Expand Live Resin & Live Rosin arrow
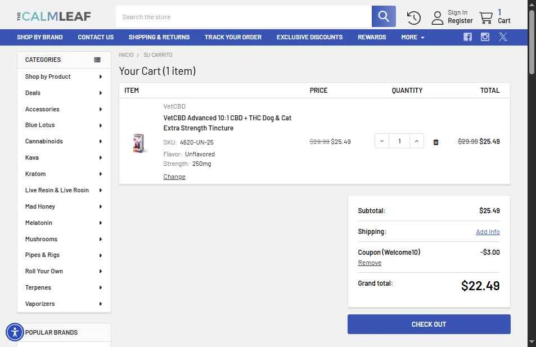The height and width of the screenshot is (347, 536). click(101, 191)
